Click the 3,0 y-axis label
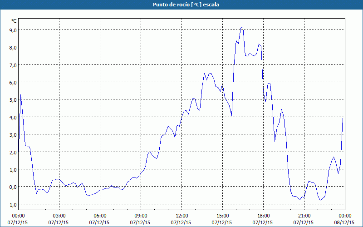This screenshot has height=227, width=363. click(x=13, y=134)
